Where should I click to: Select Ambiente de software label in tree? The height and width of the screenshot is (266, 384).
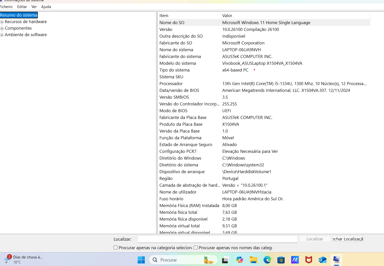[26, 35]
